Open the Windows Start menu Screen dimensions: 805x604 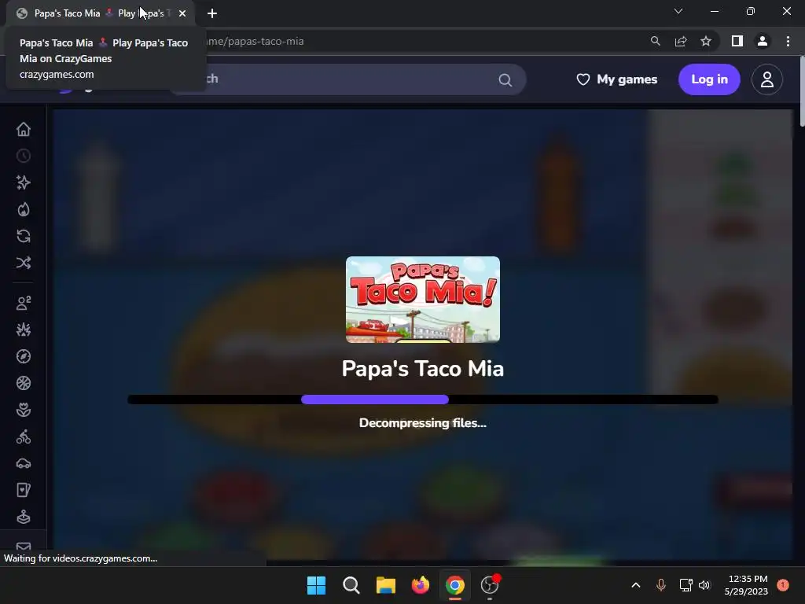click(x=316, y=585)
